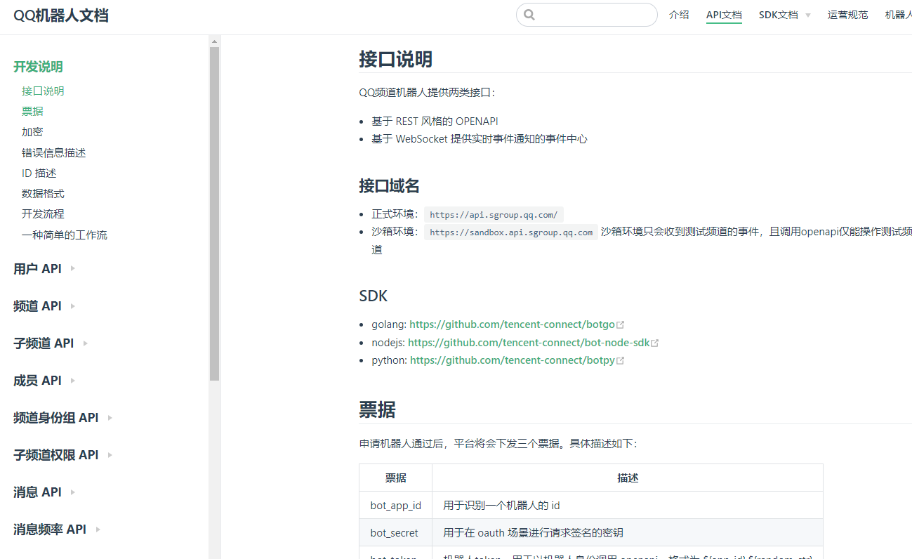Click external link icon after botpy
Image resolution: width=912 pixels, height=559 pixels.
click(x=621, y=360)
